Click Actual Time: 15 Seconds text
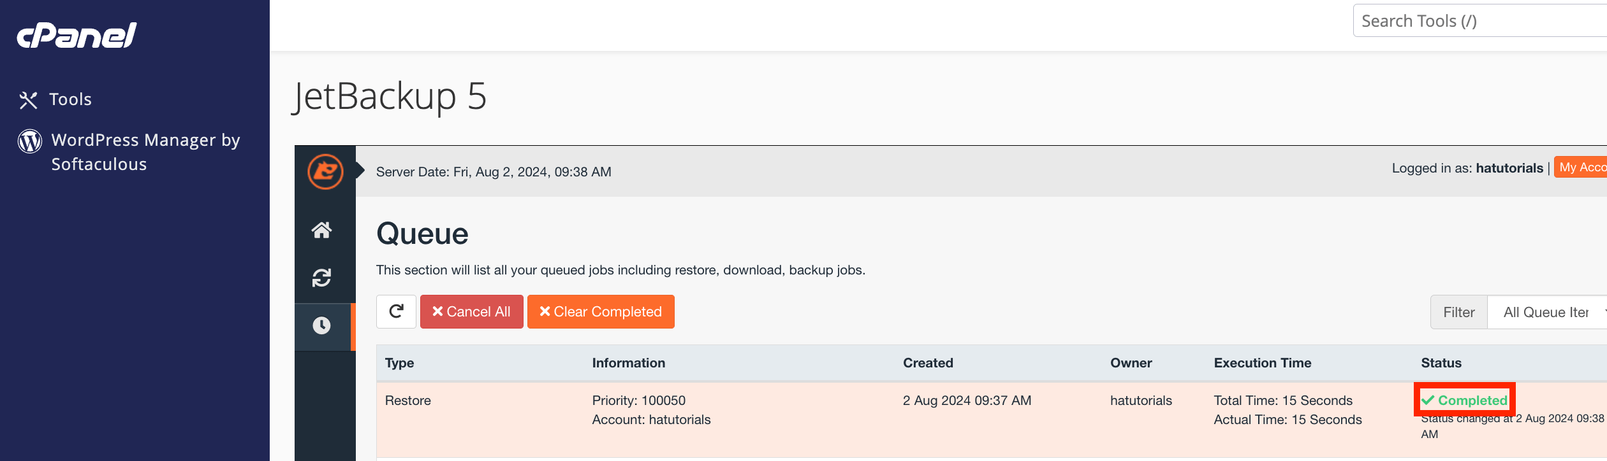Viewport: 1607px width, 461px height. click(x=1288, y=420)
